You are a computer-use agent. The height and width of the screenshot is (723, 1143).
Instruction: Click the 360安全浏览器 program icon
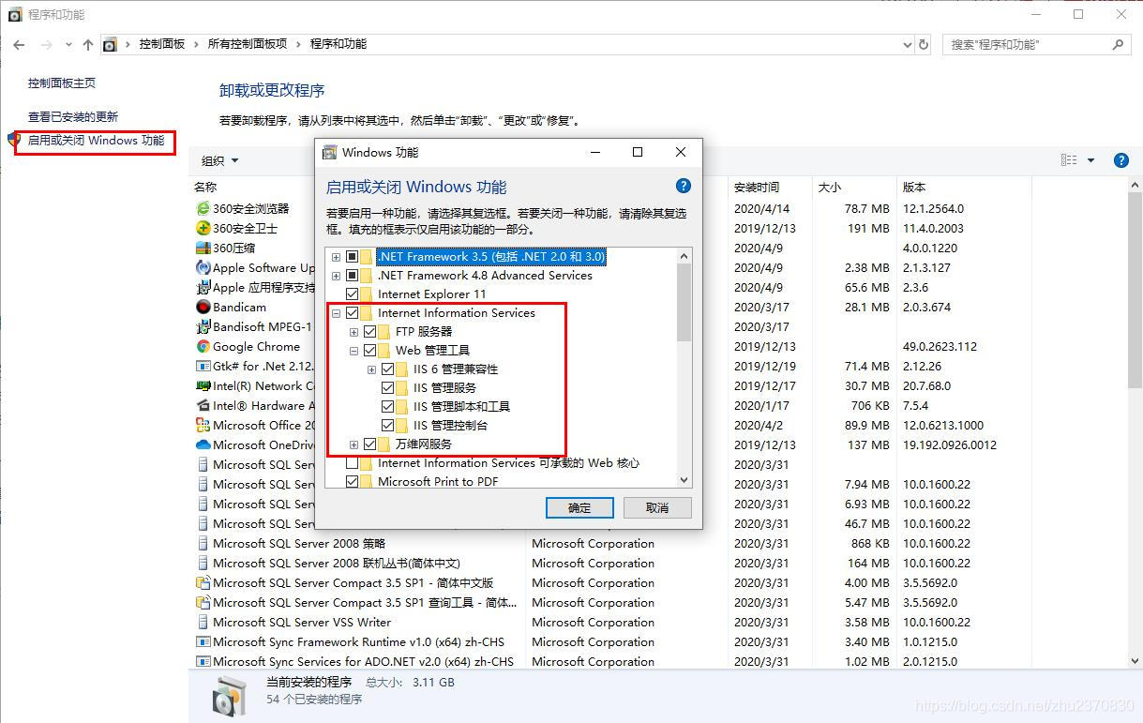(x=203, y=208)
